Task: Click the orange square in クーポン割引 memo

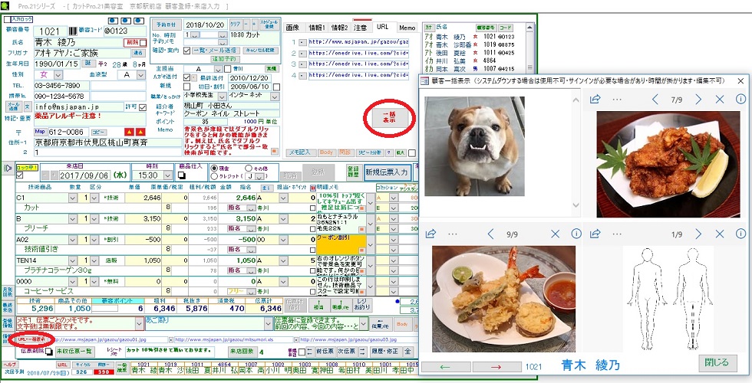Action: click(361, 250)
